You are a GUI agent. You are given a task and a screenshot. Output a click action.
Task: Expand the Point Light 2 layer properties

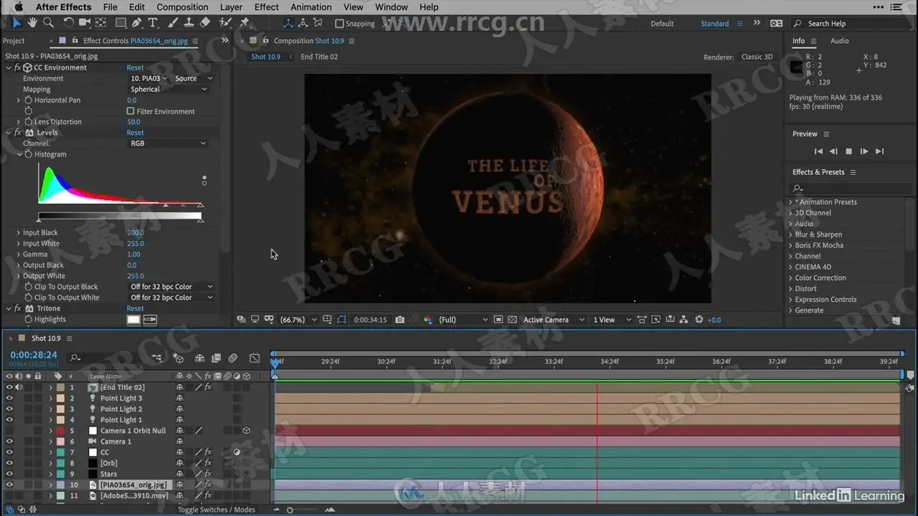[x=51, y=409]
